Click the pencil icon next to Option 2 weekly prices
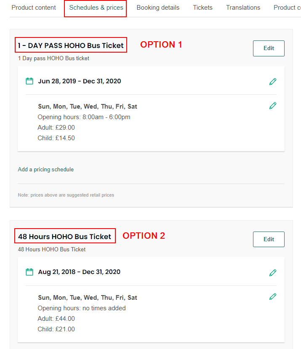This screenshot has height=349, width=301. tap(273, 297)
